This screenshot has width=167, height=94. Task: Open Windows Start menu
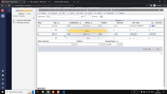(2, 92)
